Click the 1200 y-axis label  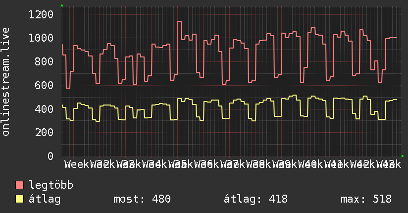coord(41,14)
